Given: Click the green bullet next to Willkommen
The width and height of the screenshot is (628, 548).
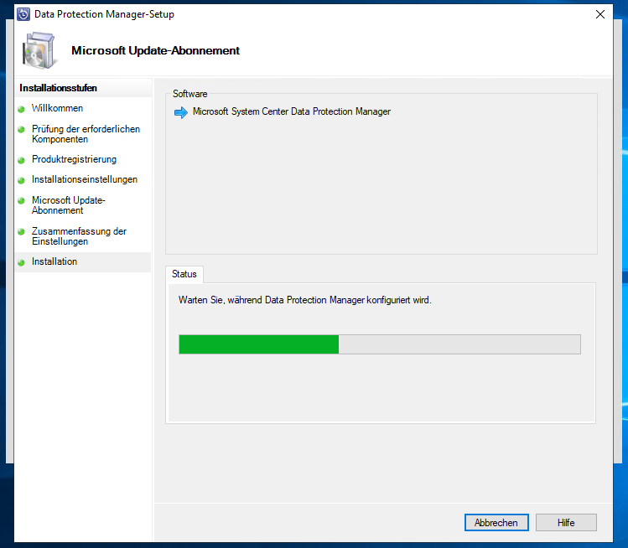Looking at the screenshot, I should click(21, 109).
